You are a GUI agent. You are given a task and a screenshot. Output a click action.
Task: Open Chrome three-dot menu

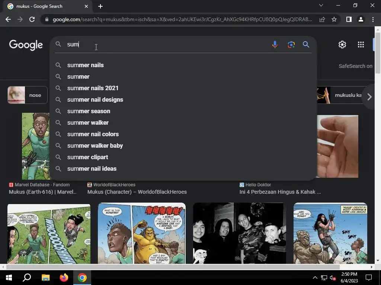pos(373,19)
